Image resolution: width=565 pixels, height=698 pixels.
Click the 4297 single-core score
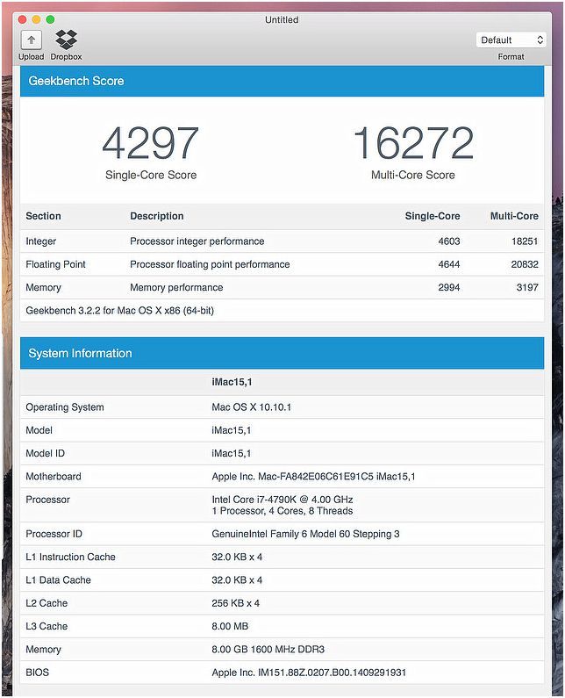point(150,143)
